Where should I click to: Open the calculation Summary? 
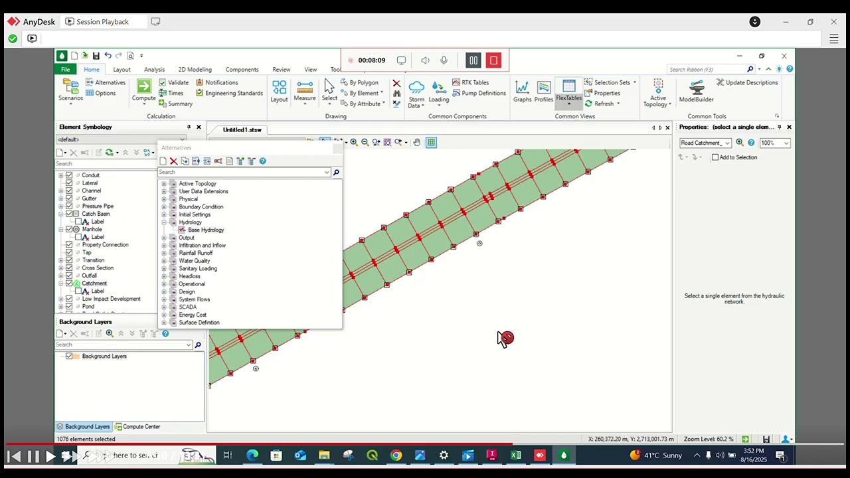[175, 104]
